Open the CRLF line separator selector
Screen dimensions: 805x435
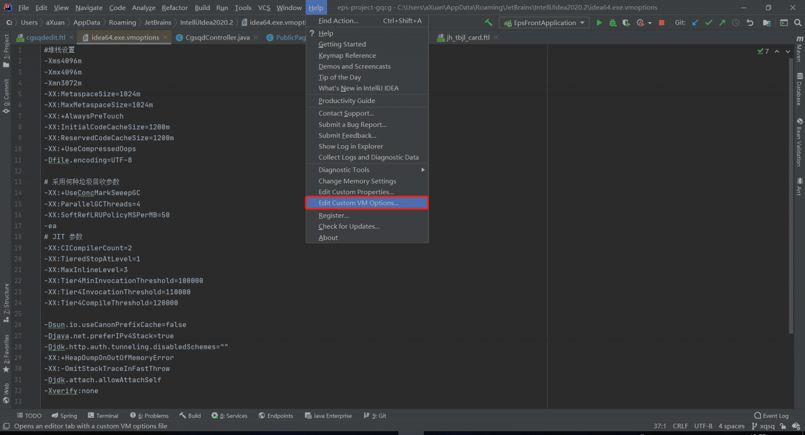click(x=680, y=426)
